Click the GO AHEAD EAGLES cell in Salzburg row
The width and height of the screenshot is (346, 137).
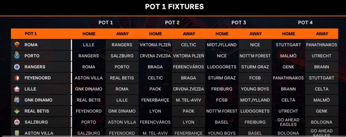[288, 122]
